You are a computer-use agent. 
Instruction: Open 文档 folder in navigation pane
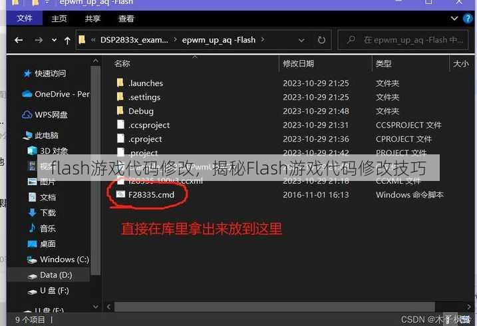pos(47,198)
